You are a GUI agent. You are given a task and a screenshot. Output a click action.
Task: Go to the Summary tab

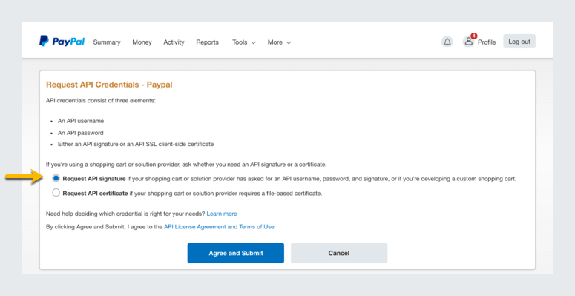tap(107, 42)
